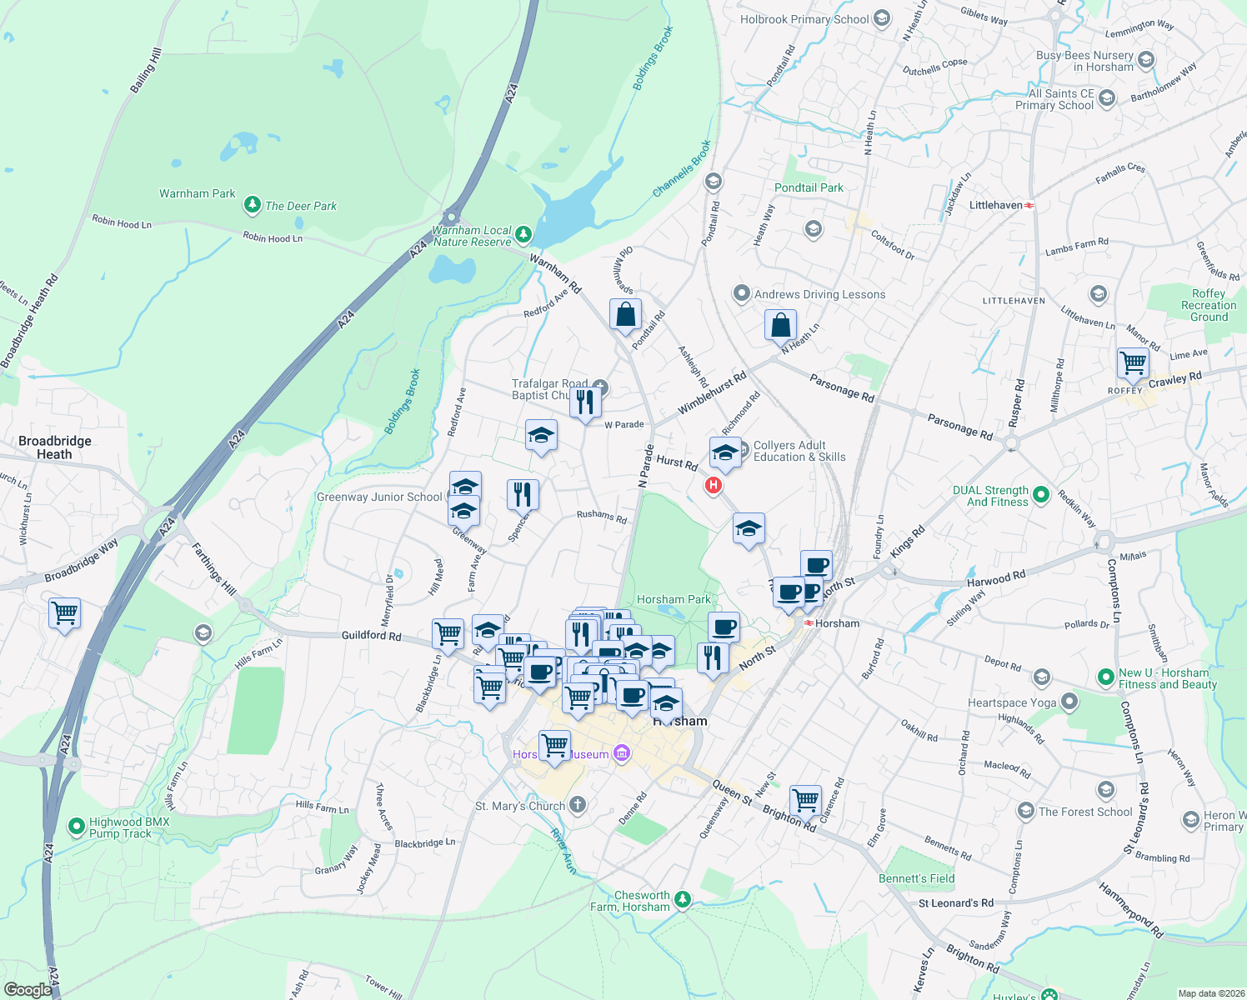Select the paw icon for New U Horsham Fitness
Screen dimensions: 1247x1000
click(x=1107, y=678)
